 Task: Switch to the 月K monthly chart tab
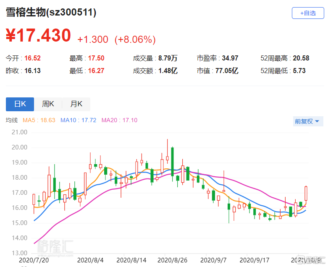tap(76, 104)
